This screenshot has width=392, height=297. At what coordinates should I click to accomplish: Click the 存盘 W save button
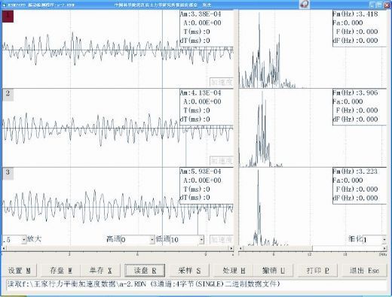(61, 271)
